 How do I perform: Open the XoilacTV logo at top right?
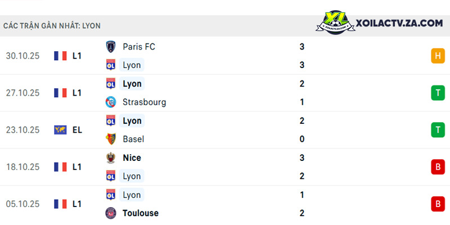(x=335, y=22)
